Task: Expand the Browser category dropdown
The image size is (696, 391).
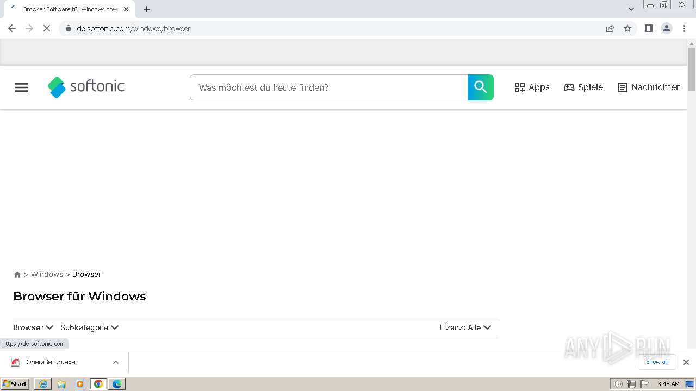Action: 33,327
